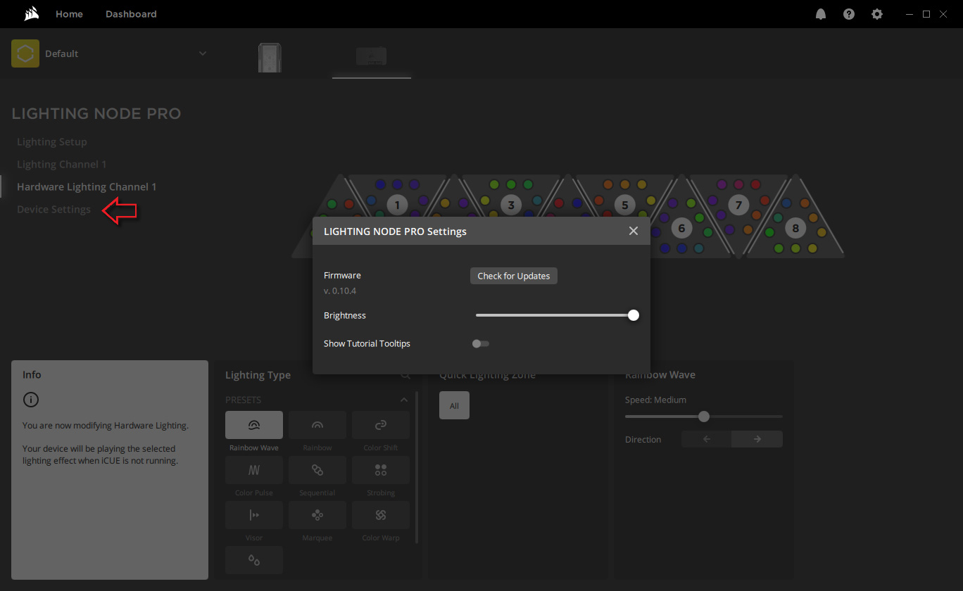The height and width of the screenshot is (591, 963).
Task: Click Check for Updates button
Action: coord(514,276)
